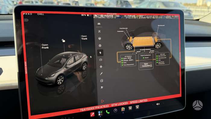The image size is (211, 119).
Task: Tap the PRND gear indicator
Action: click(x=28, y=14)
